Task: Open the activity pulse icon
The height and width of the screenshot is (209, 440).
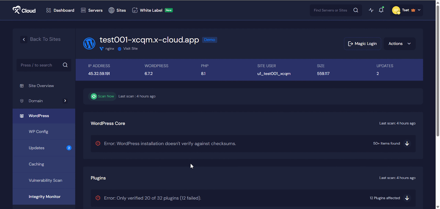Action: click(x=371, y=10)
